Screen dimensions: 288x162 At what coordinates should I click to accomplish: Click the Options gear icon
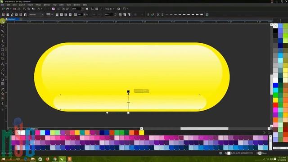(x=119, y=9)
